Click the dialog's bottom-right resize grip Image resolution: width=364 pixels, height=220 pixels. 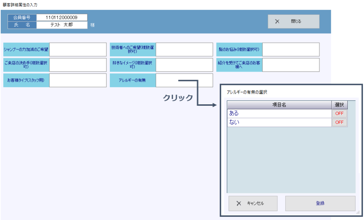(358, 212)
